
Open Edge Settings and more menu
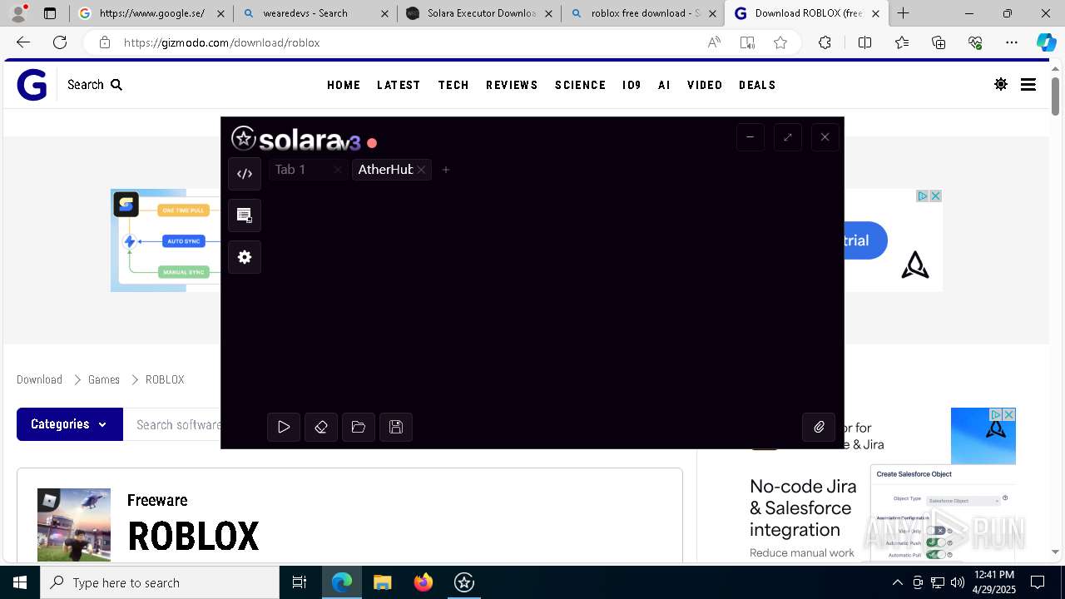click(1012, 42)
